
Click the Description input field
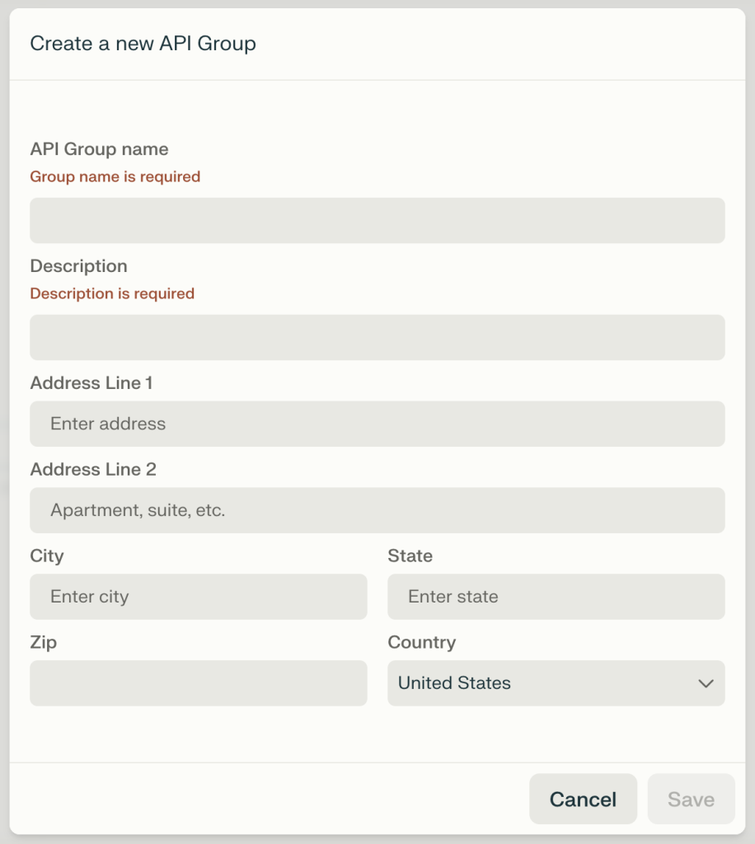377,337
